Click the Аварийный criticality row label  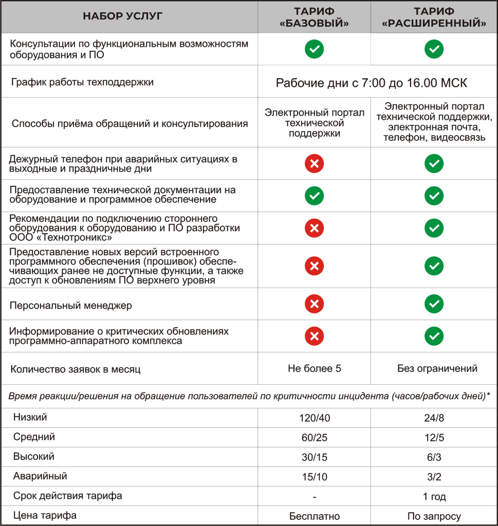click(x=40, y=476)
